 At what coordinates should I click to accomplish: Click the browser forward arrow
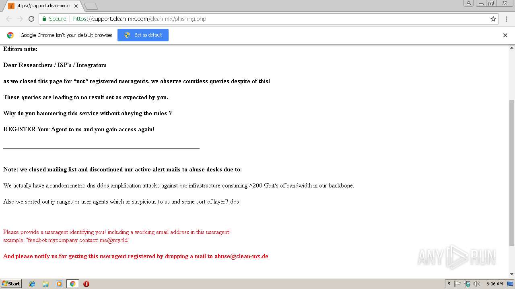tap(20, 19)
